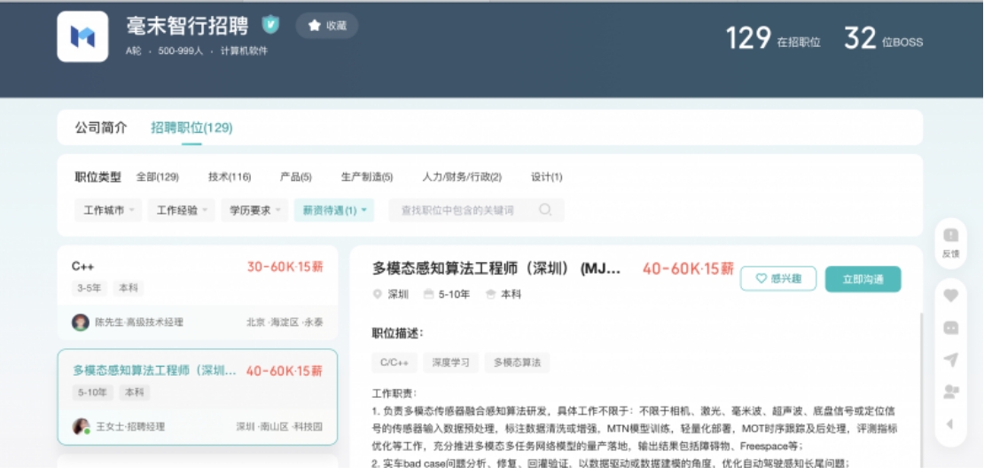The width and height of the screenshot is (984, 474).
Task: Click 北京·海淀区·永泰 location text
Action: (x=285, y=322)
